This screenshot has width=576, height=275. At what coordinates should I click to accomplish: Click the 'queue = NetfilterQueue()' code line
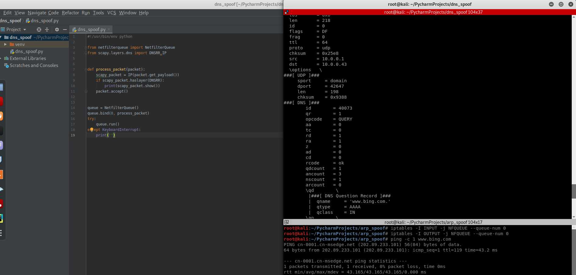click(x=113, y=108)
